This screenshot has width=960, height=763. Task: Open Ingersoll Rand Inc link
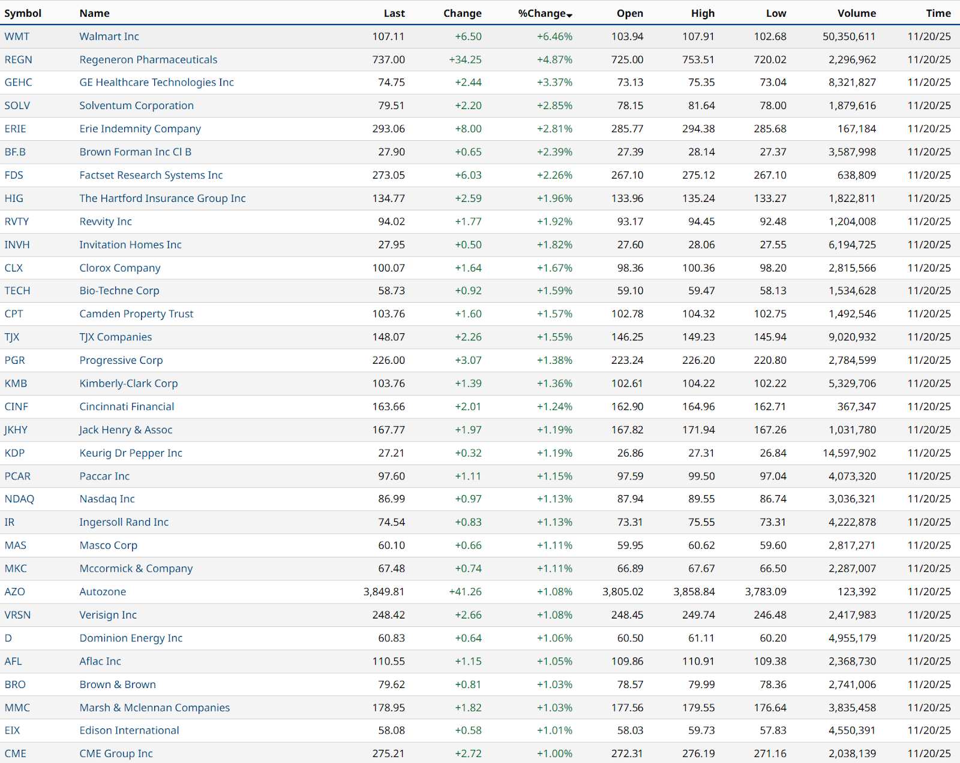click(x=124, y=523)
